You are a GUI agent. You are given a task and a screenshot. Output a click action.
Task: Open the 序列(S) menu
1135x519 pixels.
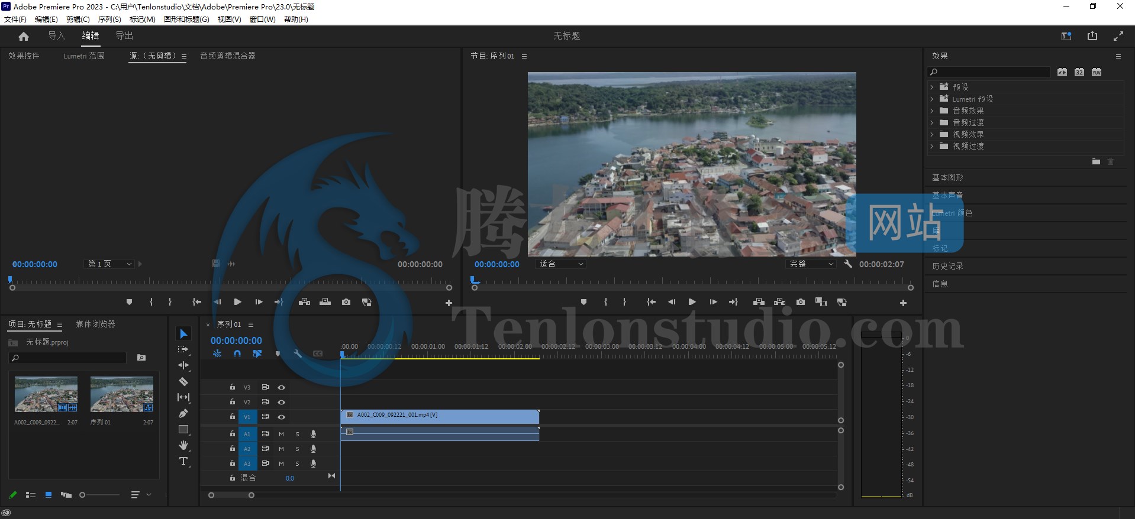109,19
